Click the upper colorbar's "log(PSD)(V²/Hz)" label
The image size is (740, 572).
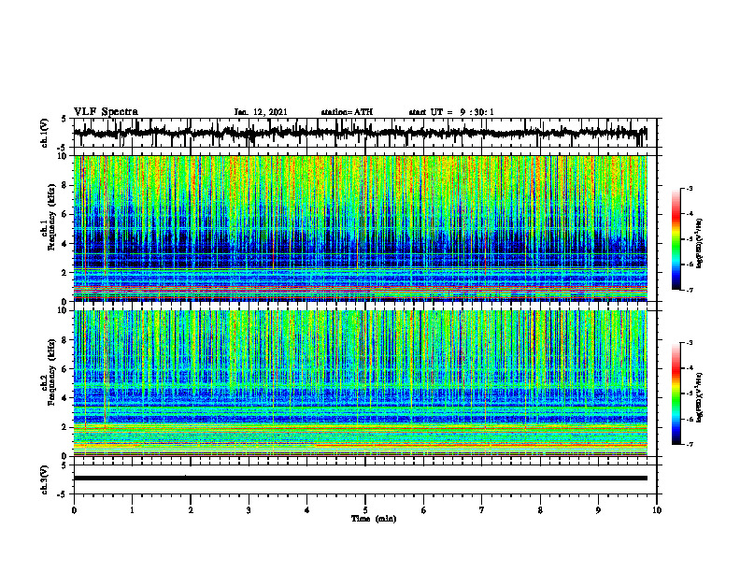[x=699, y=243]
